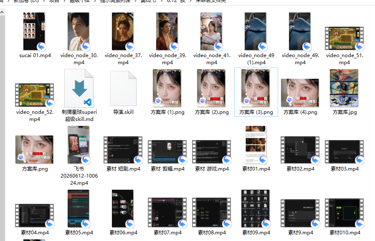Viewport: 375px width, 241px height.
Task: Select the video_node_49 (1).mp4 file icon
Action: 256,31
